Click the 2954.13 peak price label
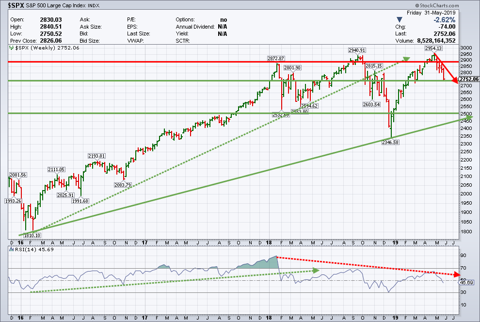 [x=433, y=48]
